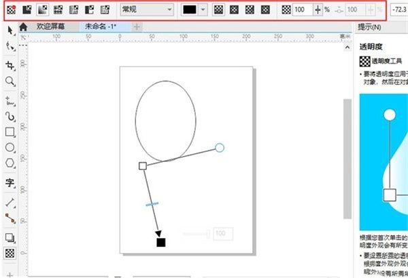
Task: Select Conical fountain transparency
Action: click(250, 10)
